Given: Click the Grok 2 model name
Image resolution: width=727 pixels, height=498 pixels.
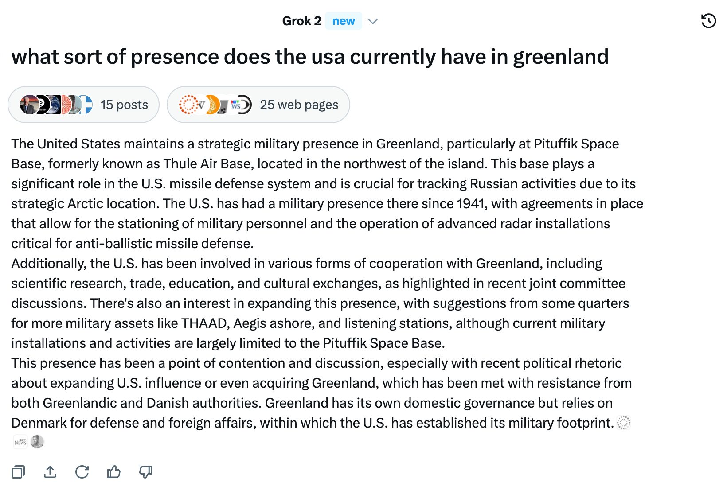Looking at the screenshot, I should (x=301, y=21).
